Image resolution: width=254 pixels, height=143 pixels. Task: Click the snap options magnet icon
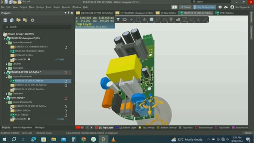tap(124, 19)
